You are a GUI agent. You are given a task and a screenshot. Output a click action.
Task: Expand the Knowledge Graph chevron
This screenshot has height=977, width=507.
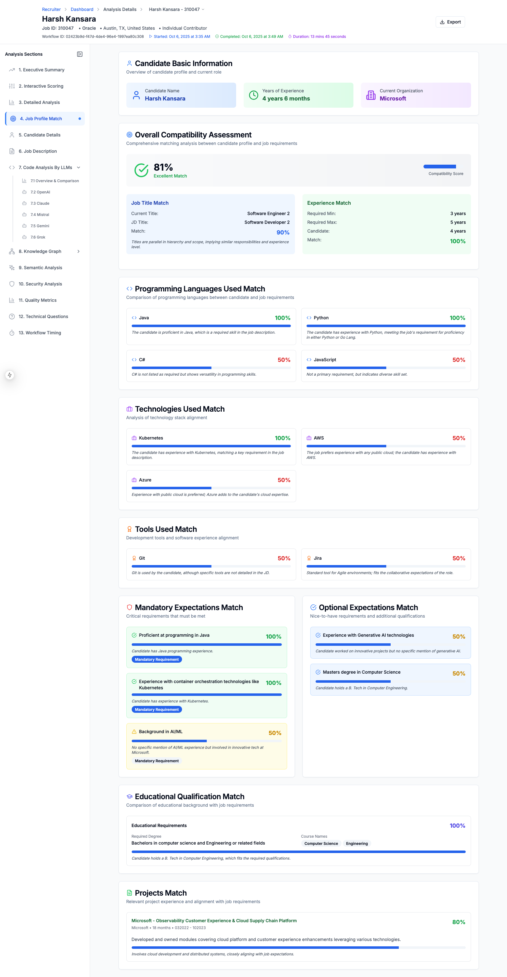click(79, 251)
